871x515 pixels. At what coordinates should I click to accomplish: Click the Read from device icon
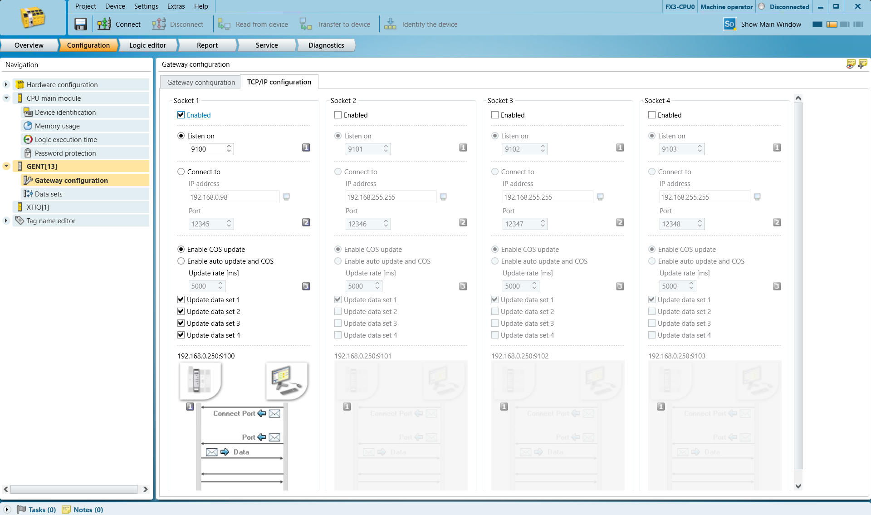(x=224, y=24)
